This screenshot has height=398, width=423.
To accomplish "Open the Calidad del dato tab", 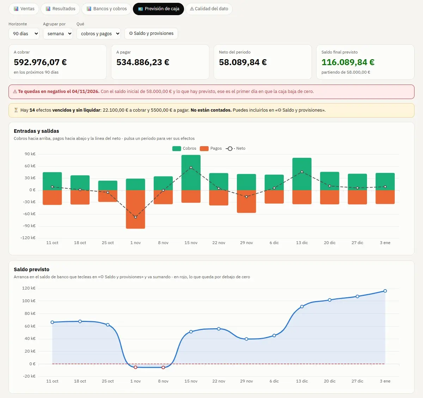I will click(209, 9).
